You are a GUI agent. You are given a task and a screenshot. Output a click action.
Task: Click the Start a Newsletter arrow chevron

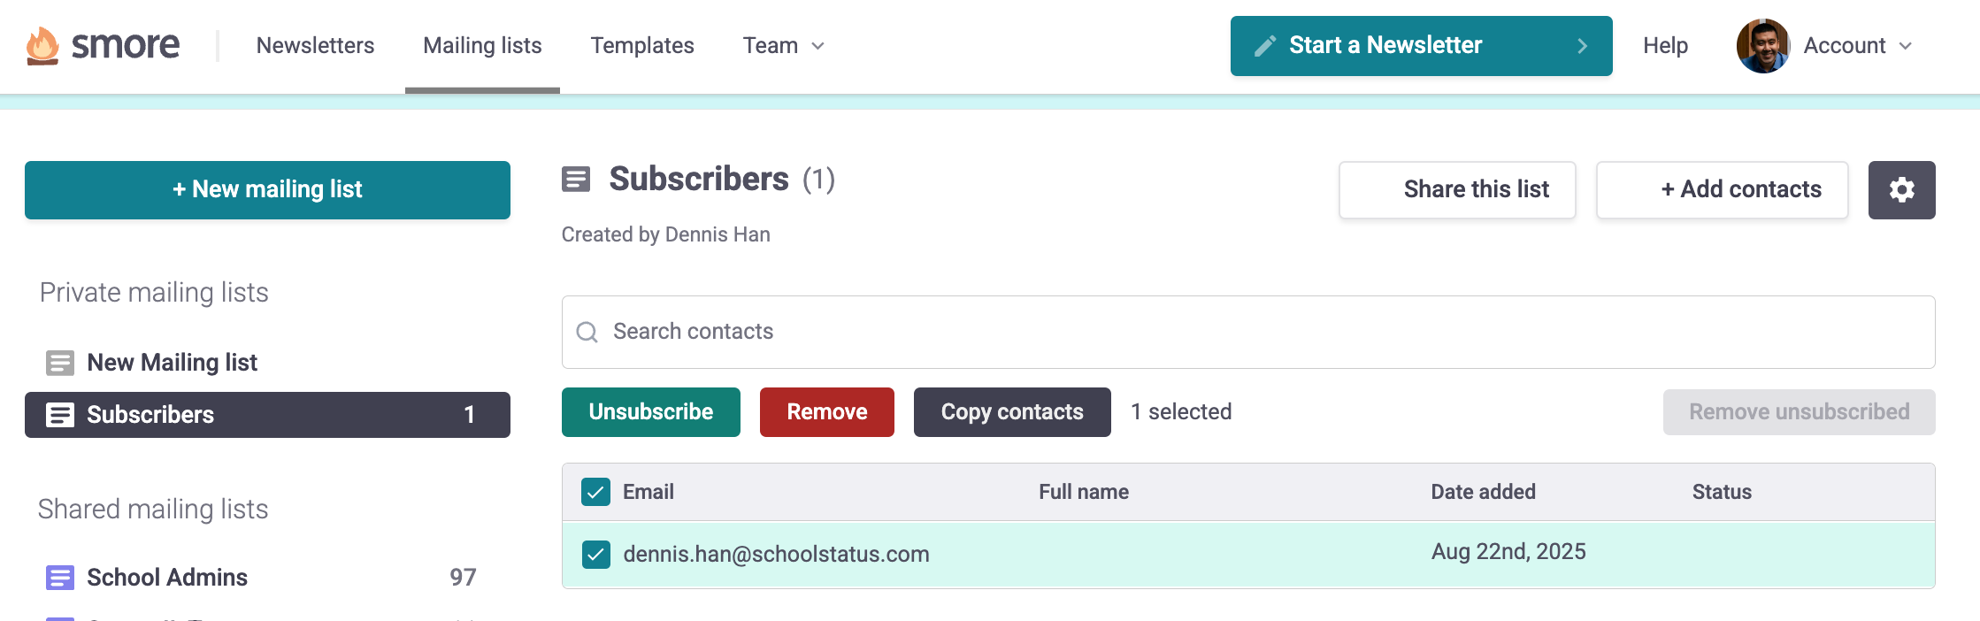click(1583, 46)
